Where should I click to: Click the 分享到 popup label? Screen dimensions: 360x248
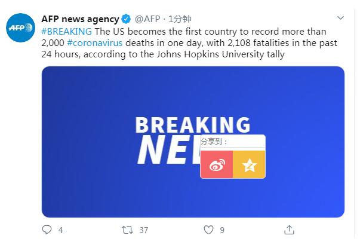214,142
